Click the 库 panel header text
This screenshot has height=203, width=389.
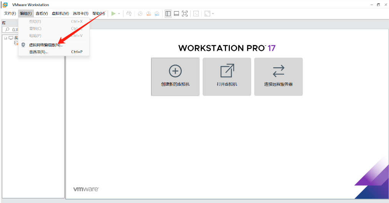pyautogui.click(x=4, y=23)
